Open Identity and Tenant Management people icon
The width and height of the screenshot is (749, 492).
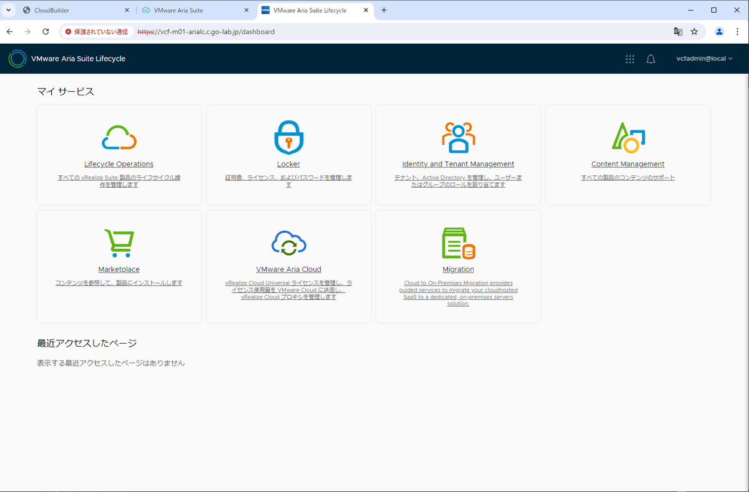tap(458, 138)
